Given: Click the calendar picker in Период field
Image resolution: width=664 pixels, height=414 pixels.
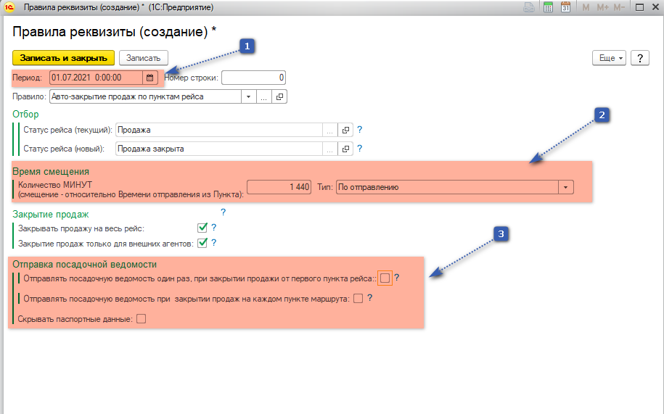Looking at the screenshot, I should coord(149,78).
